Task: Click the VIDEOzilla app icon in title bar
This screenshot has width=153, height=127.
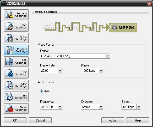Action: (3, 3)
